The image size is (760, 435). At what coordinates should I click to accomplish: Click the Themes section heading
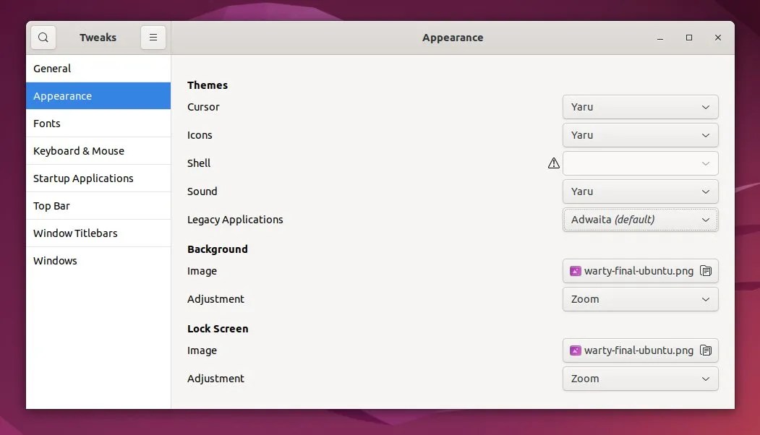[208, 85]
